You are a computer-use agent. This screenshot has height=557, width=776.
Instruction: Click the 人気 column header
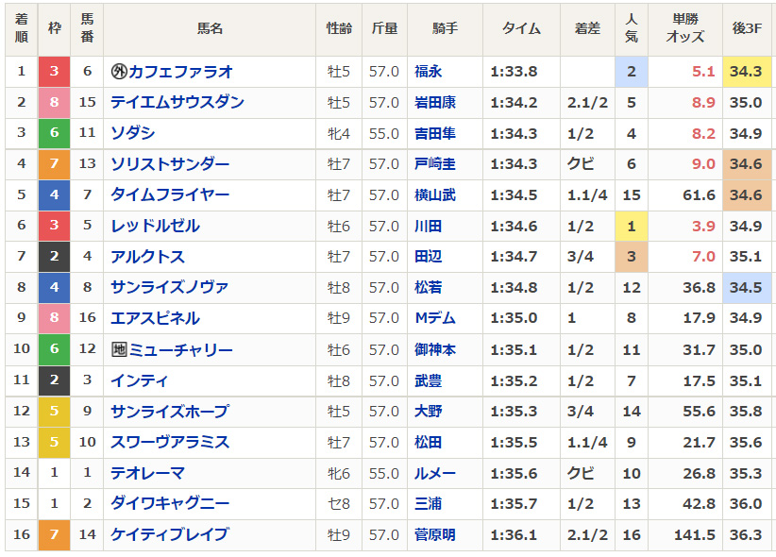point(632,28)
